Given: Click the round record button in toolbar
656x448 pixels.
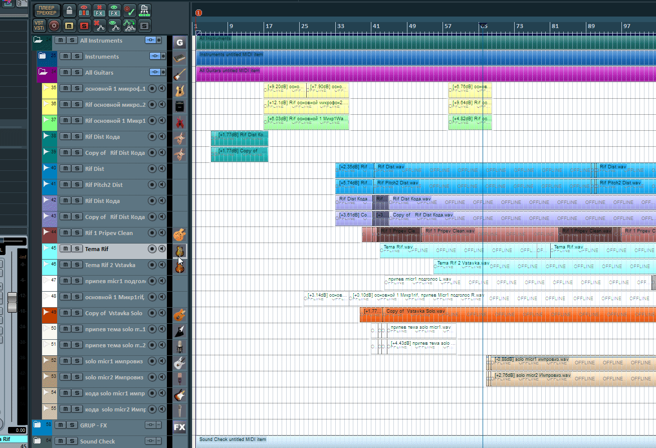Looking at the screenshot, I should click(54, 25).
